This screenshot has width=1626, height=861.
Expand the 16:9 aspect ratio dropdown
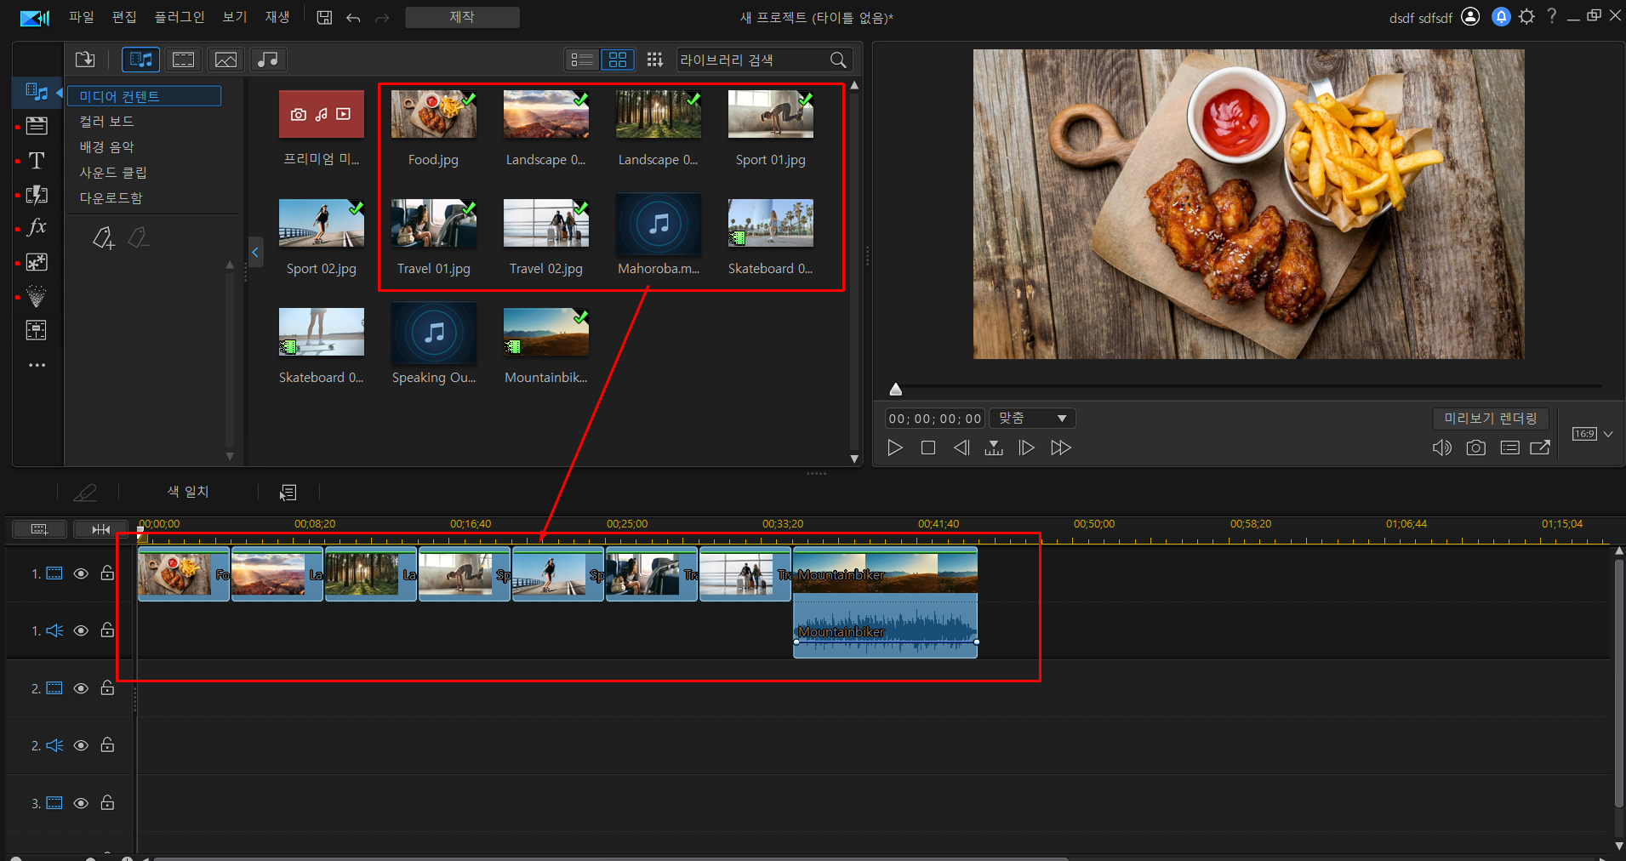pyautogui.click(x=1608, y=434)
